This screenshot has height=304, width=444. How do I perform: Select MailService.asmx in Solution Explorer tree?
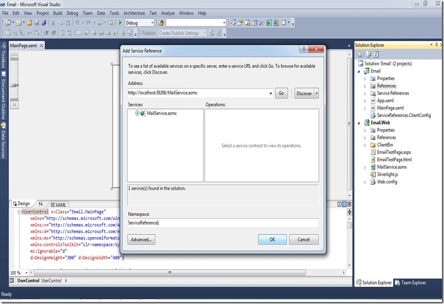(392, 167)
